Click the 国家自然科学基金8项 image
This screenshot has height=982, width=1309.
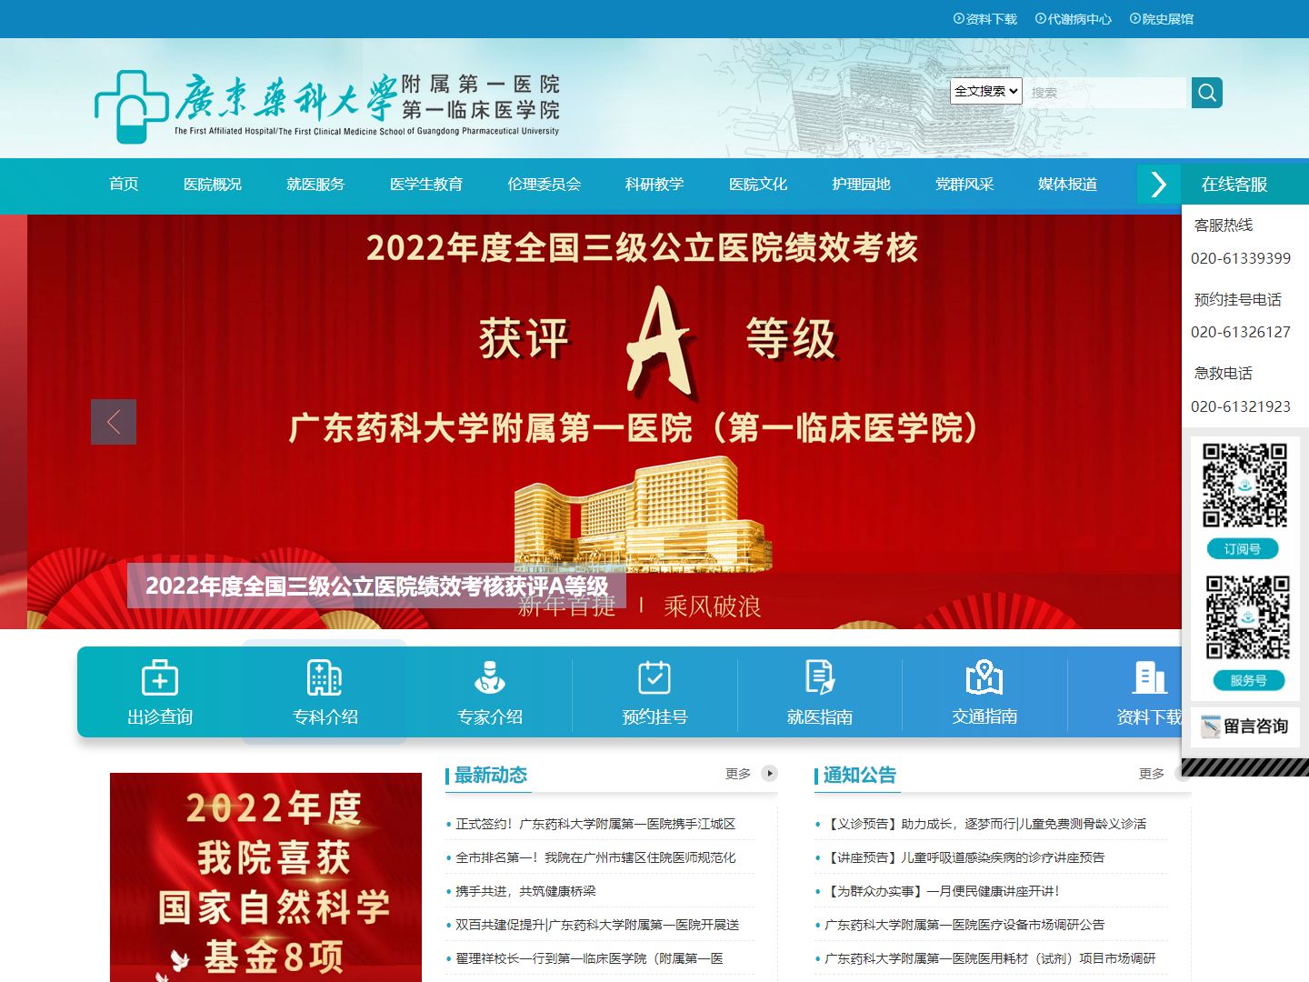point(265,877)
